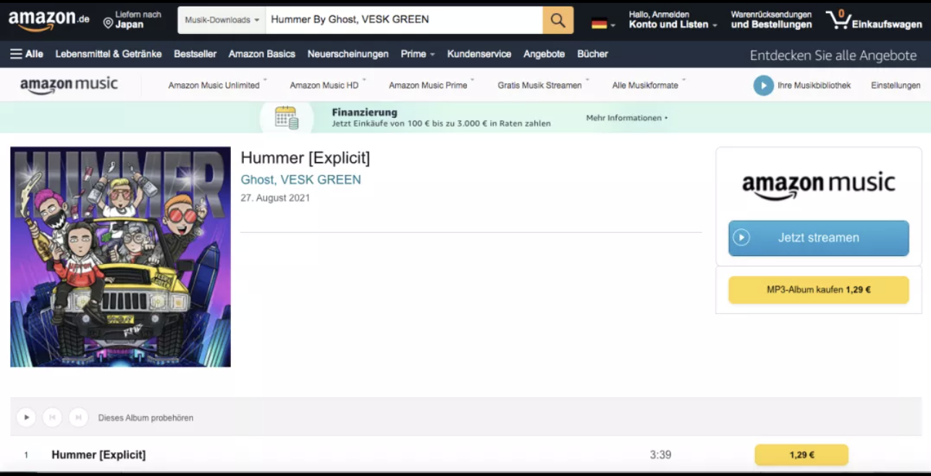The width and height of the screenshot is (931, 476).
Task: Buy the Hummer track for 1,29 €
Action: (x=801, y=455)
